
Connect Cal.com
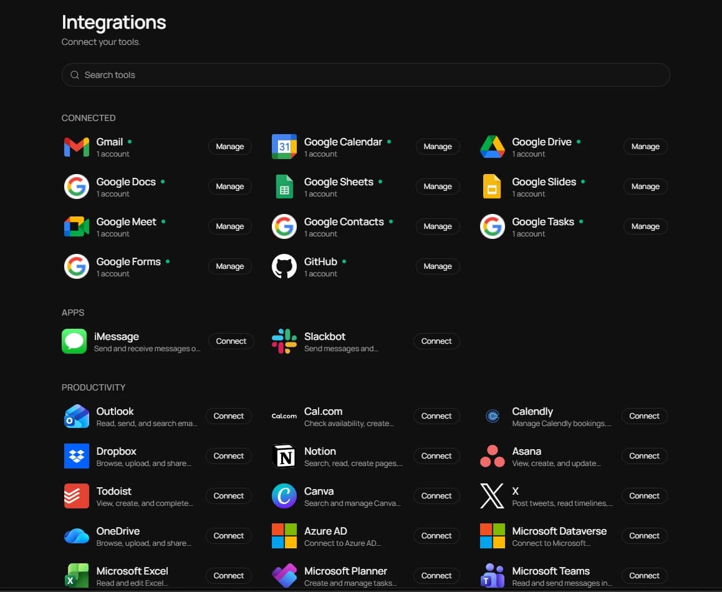pos(436,416)
